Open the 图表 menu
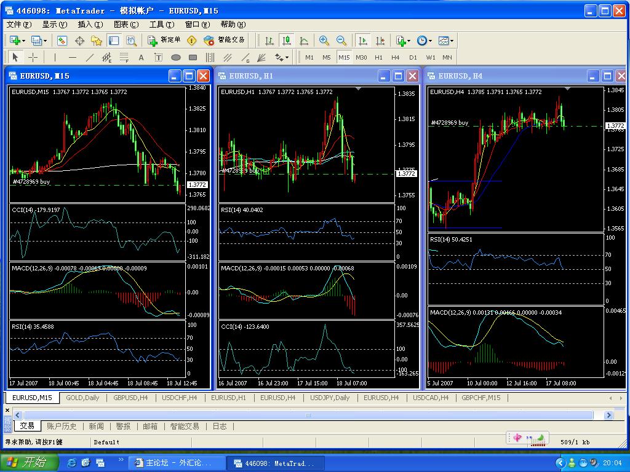Viewport: 630px width, 472px height. coord(126,25)
